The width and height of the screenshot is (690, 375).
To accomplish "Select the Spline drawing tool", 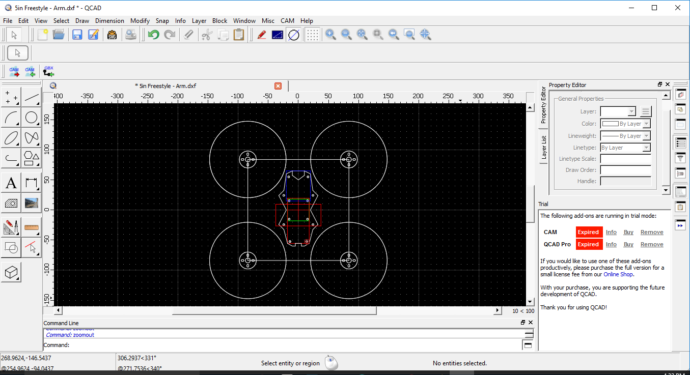I will point(31,138).
